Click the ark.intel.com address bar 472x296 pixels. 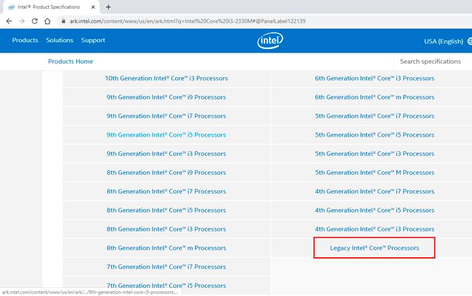click(x=187, y=21)
